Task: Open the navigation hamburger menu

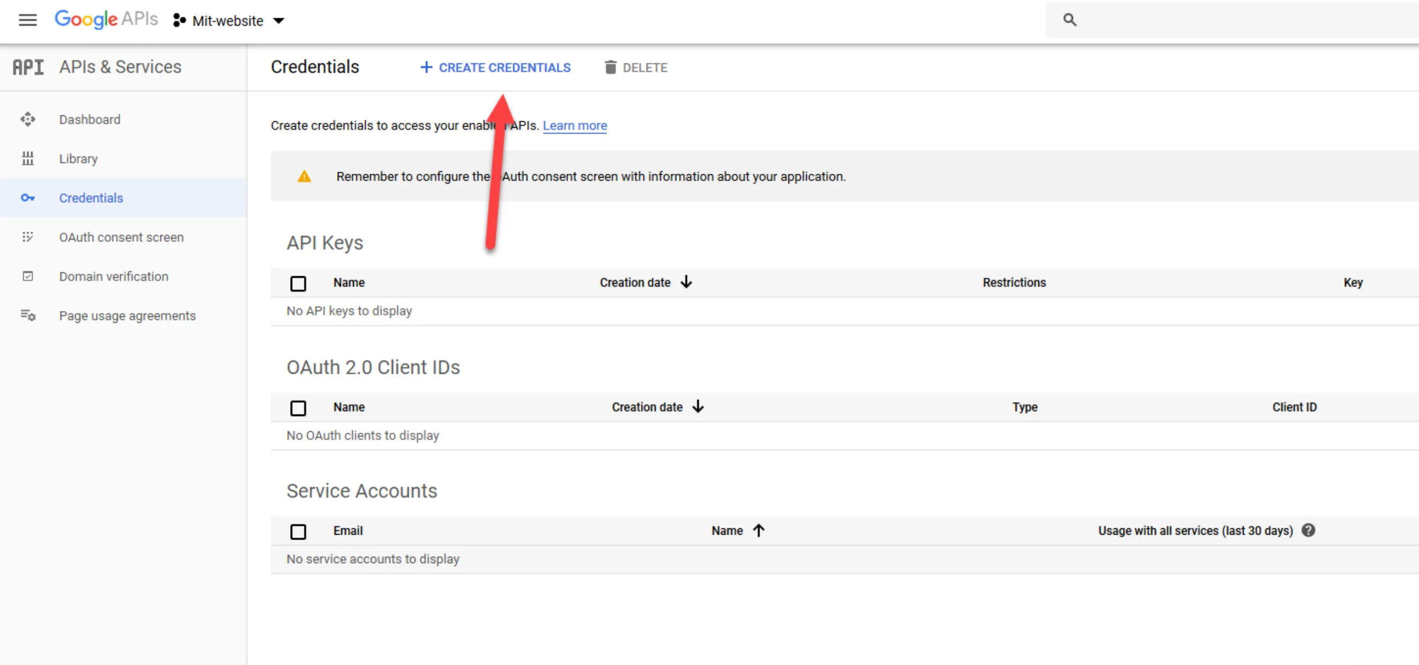Action: pyautogui.click(x=27, y=20)
